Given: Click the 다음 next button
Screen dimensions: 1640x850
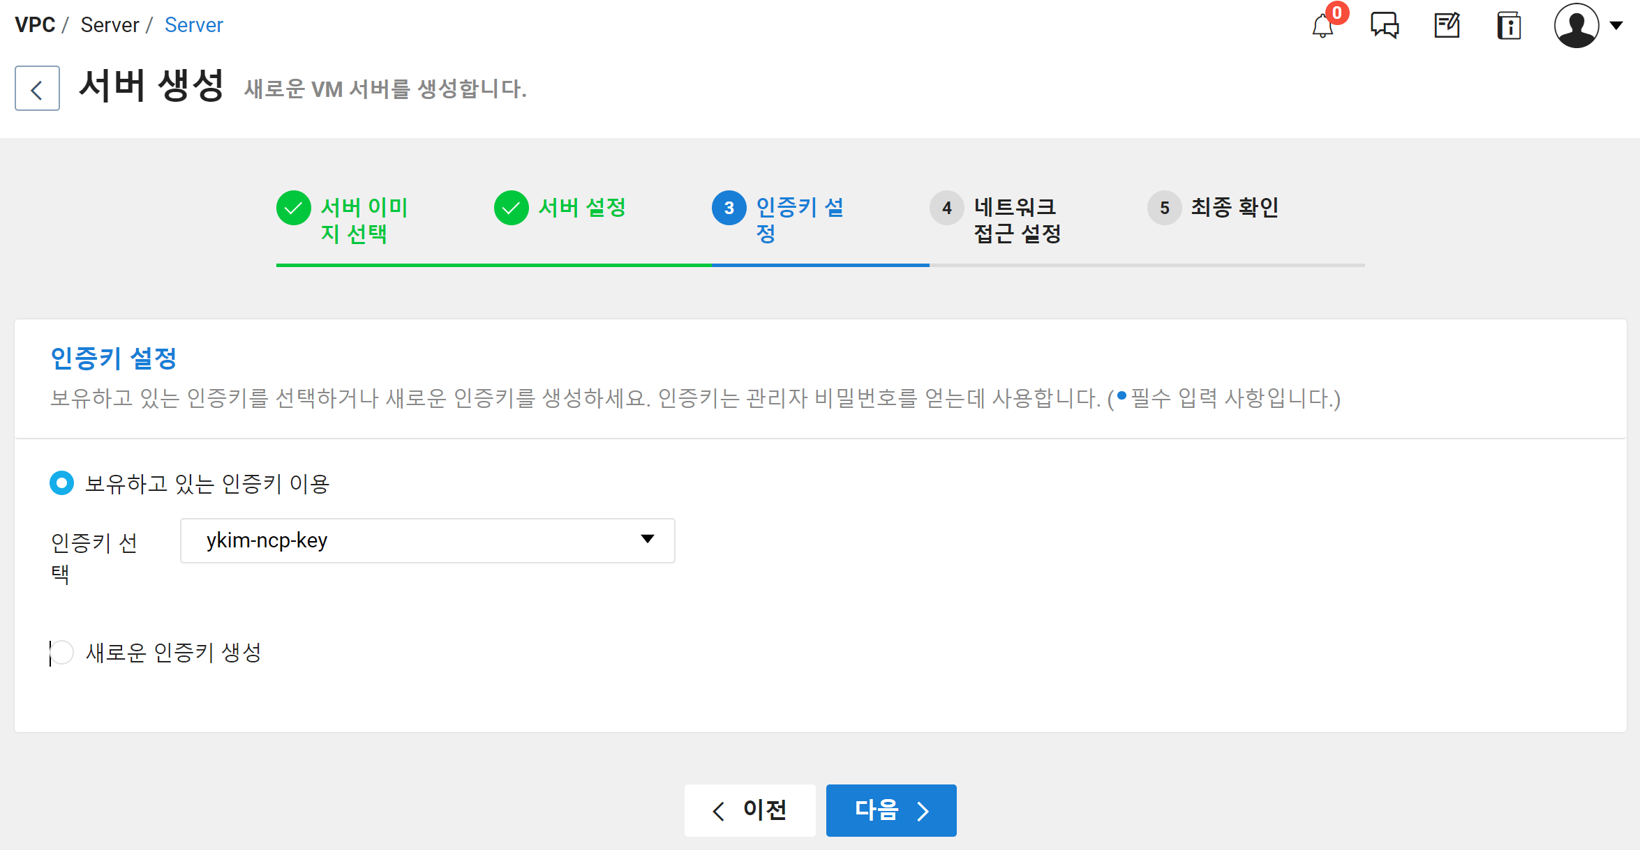Looking at the screenshot, I should (891, 810).
